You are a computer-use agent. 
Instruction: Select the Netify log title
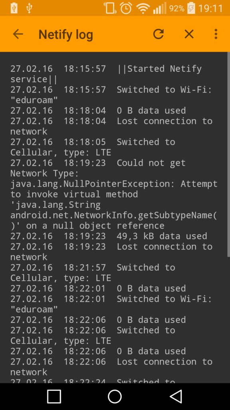coord(66,34)
